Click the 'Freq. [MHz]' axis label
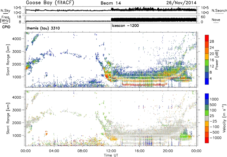 point(5,19)
